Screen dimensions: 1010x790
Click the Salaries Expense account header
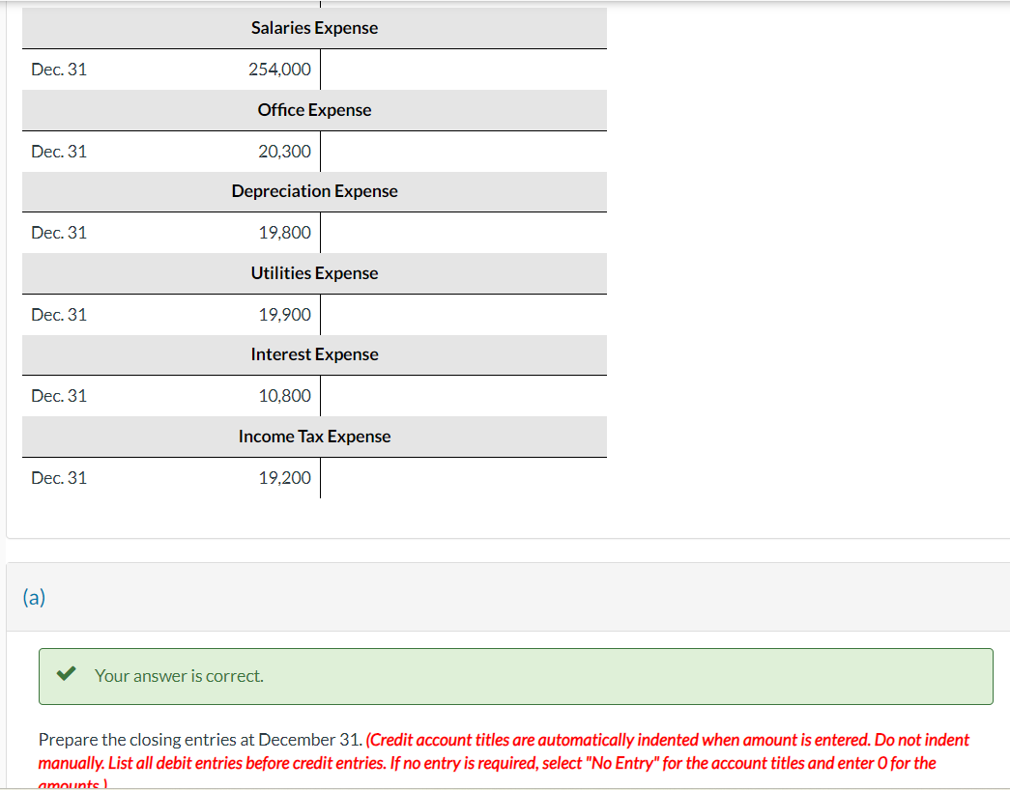pos(314,27)
